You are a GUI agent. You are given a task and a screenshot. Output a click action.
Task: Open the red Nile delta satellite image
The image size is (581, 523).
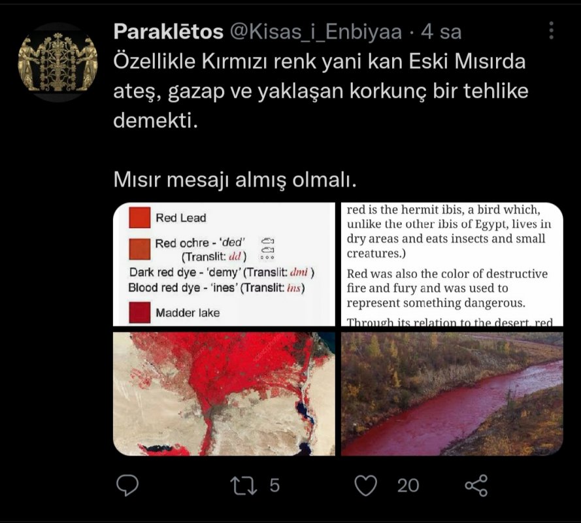pyautogui.click(x=224, y=394)
